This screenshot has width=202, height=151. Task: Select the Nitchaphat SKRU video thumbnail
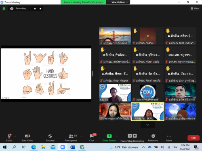click(148, 112)
